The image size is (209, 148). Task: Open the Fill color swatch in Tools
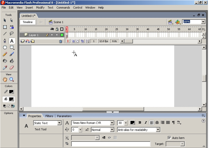coord(11,99)
